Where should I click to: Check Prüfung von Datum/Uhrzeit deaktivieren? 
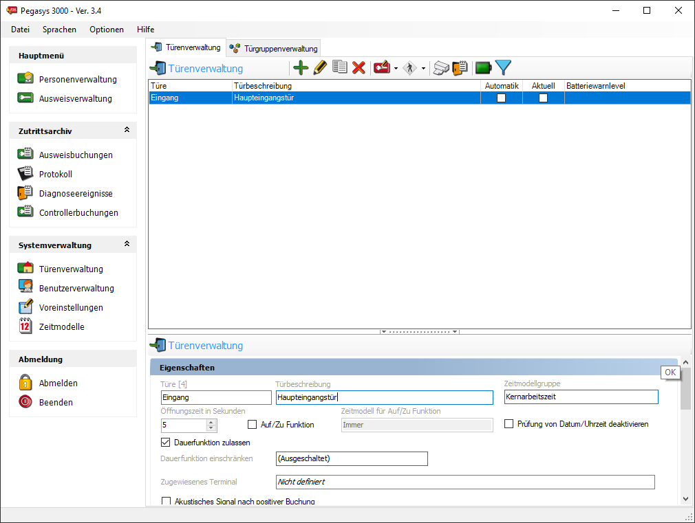point(508,424)
